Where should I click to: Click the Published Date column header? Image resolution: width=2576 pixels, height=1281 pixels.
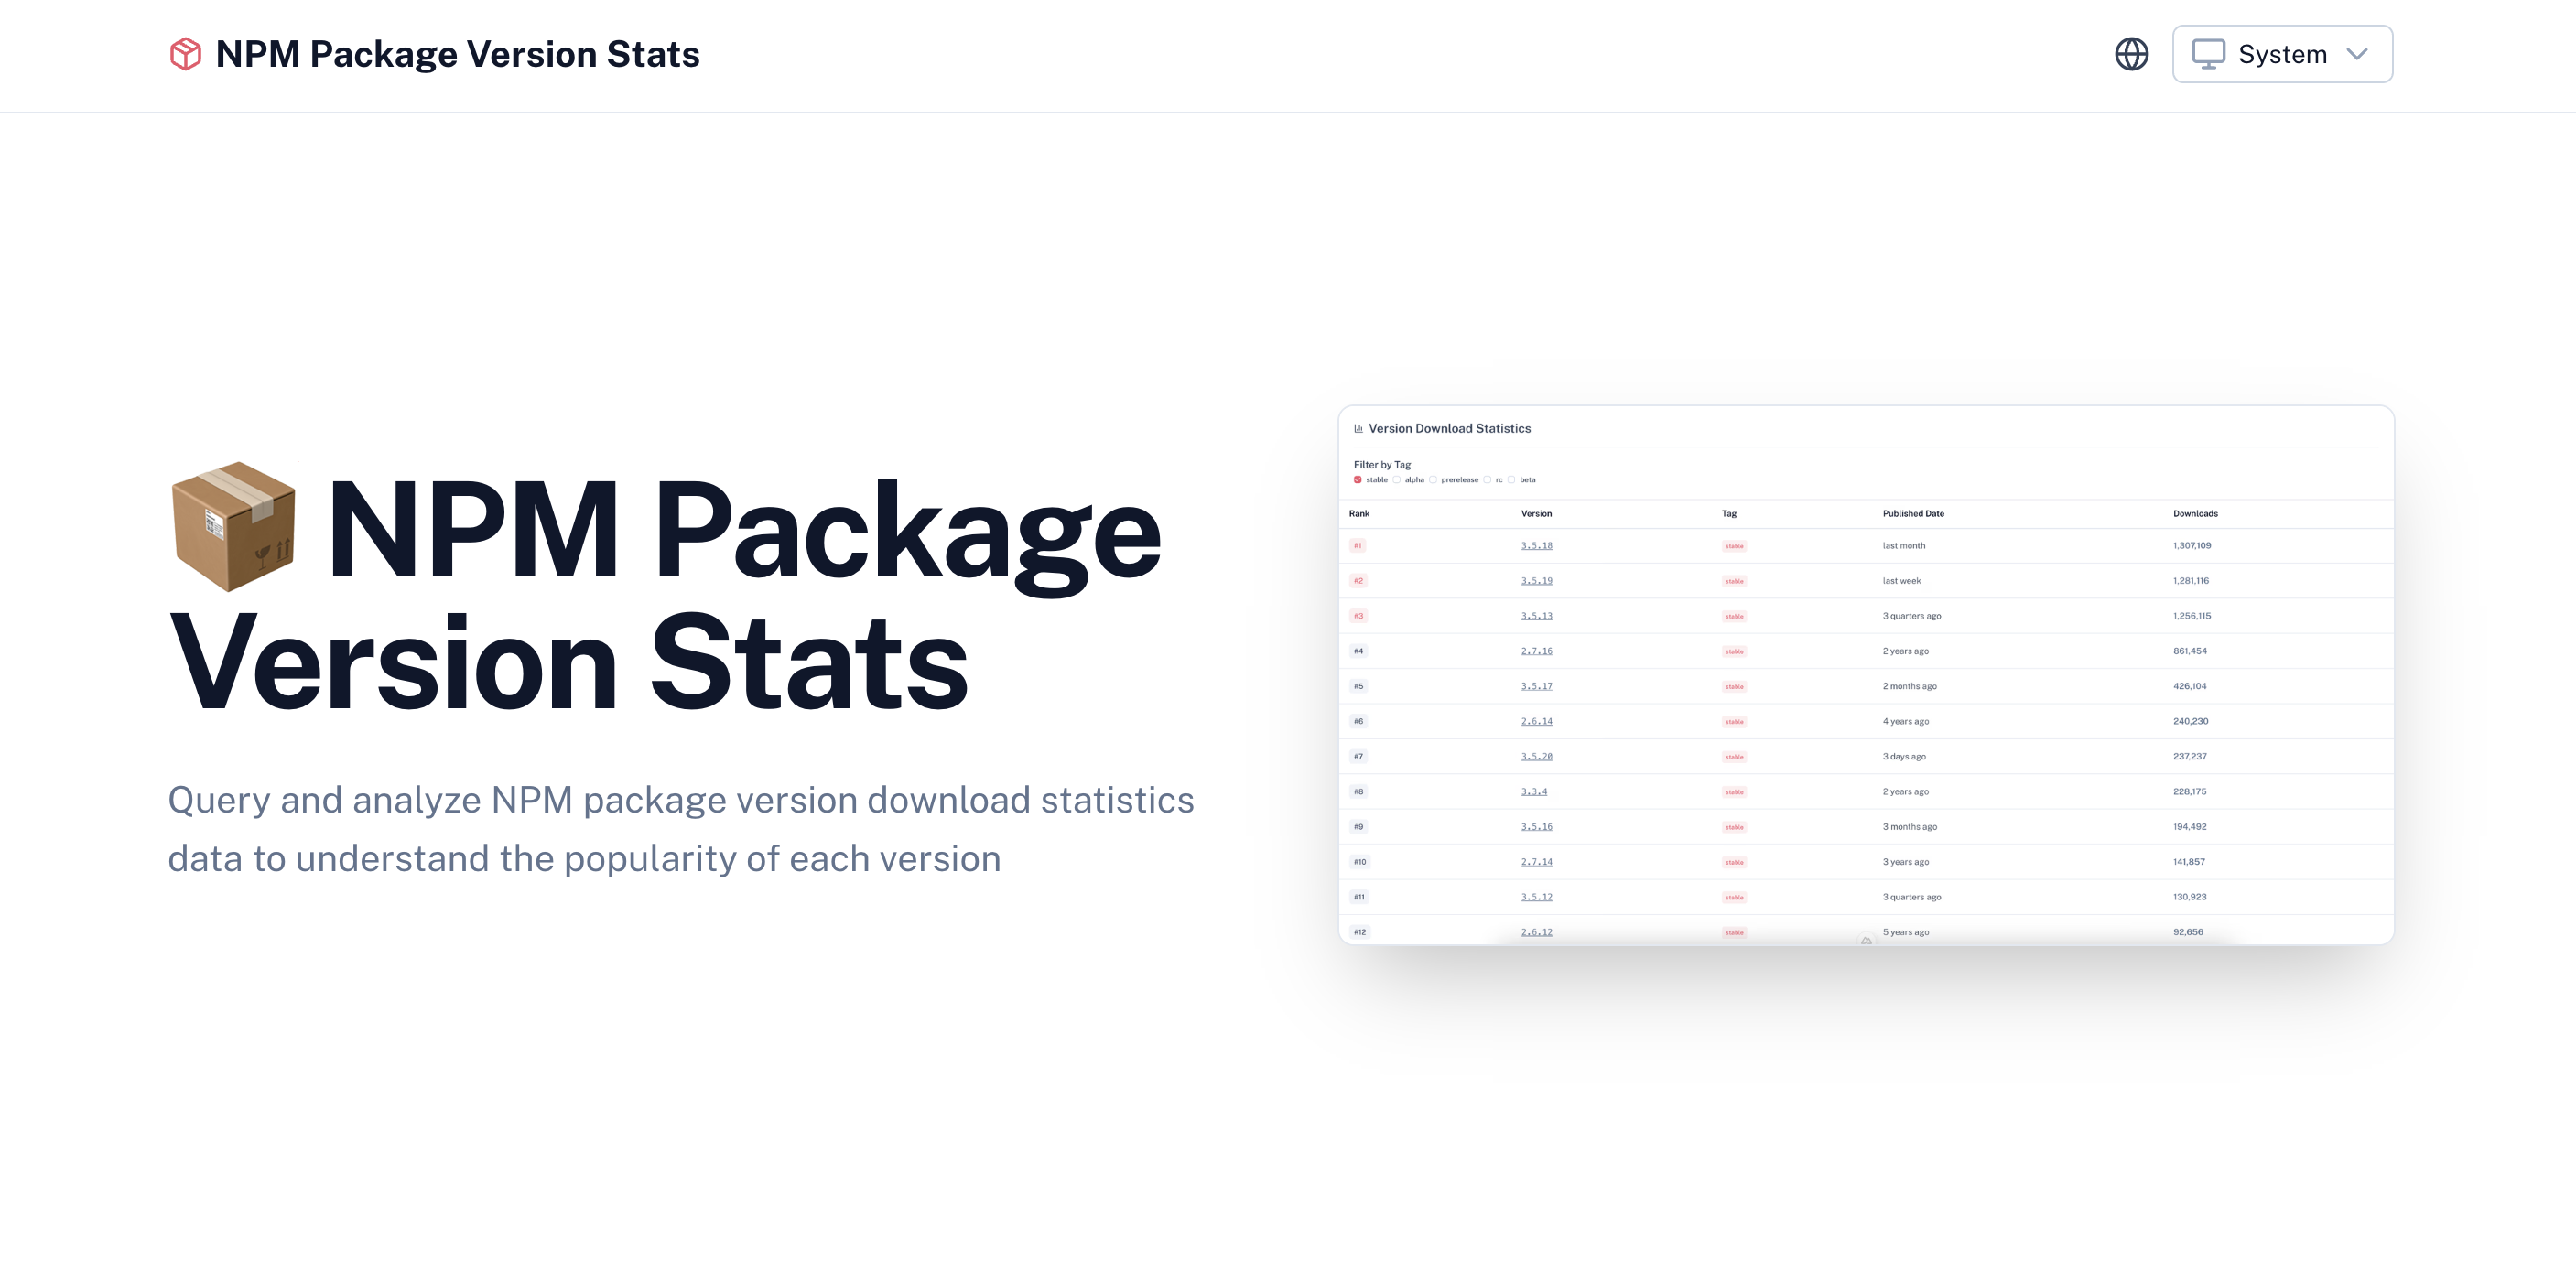tap(1912, 513)
